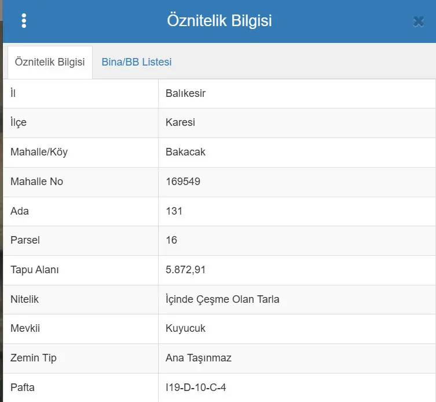Close the Öznitelik Bilgisi panel
The image size is (436, 402).
point(419,21)
